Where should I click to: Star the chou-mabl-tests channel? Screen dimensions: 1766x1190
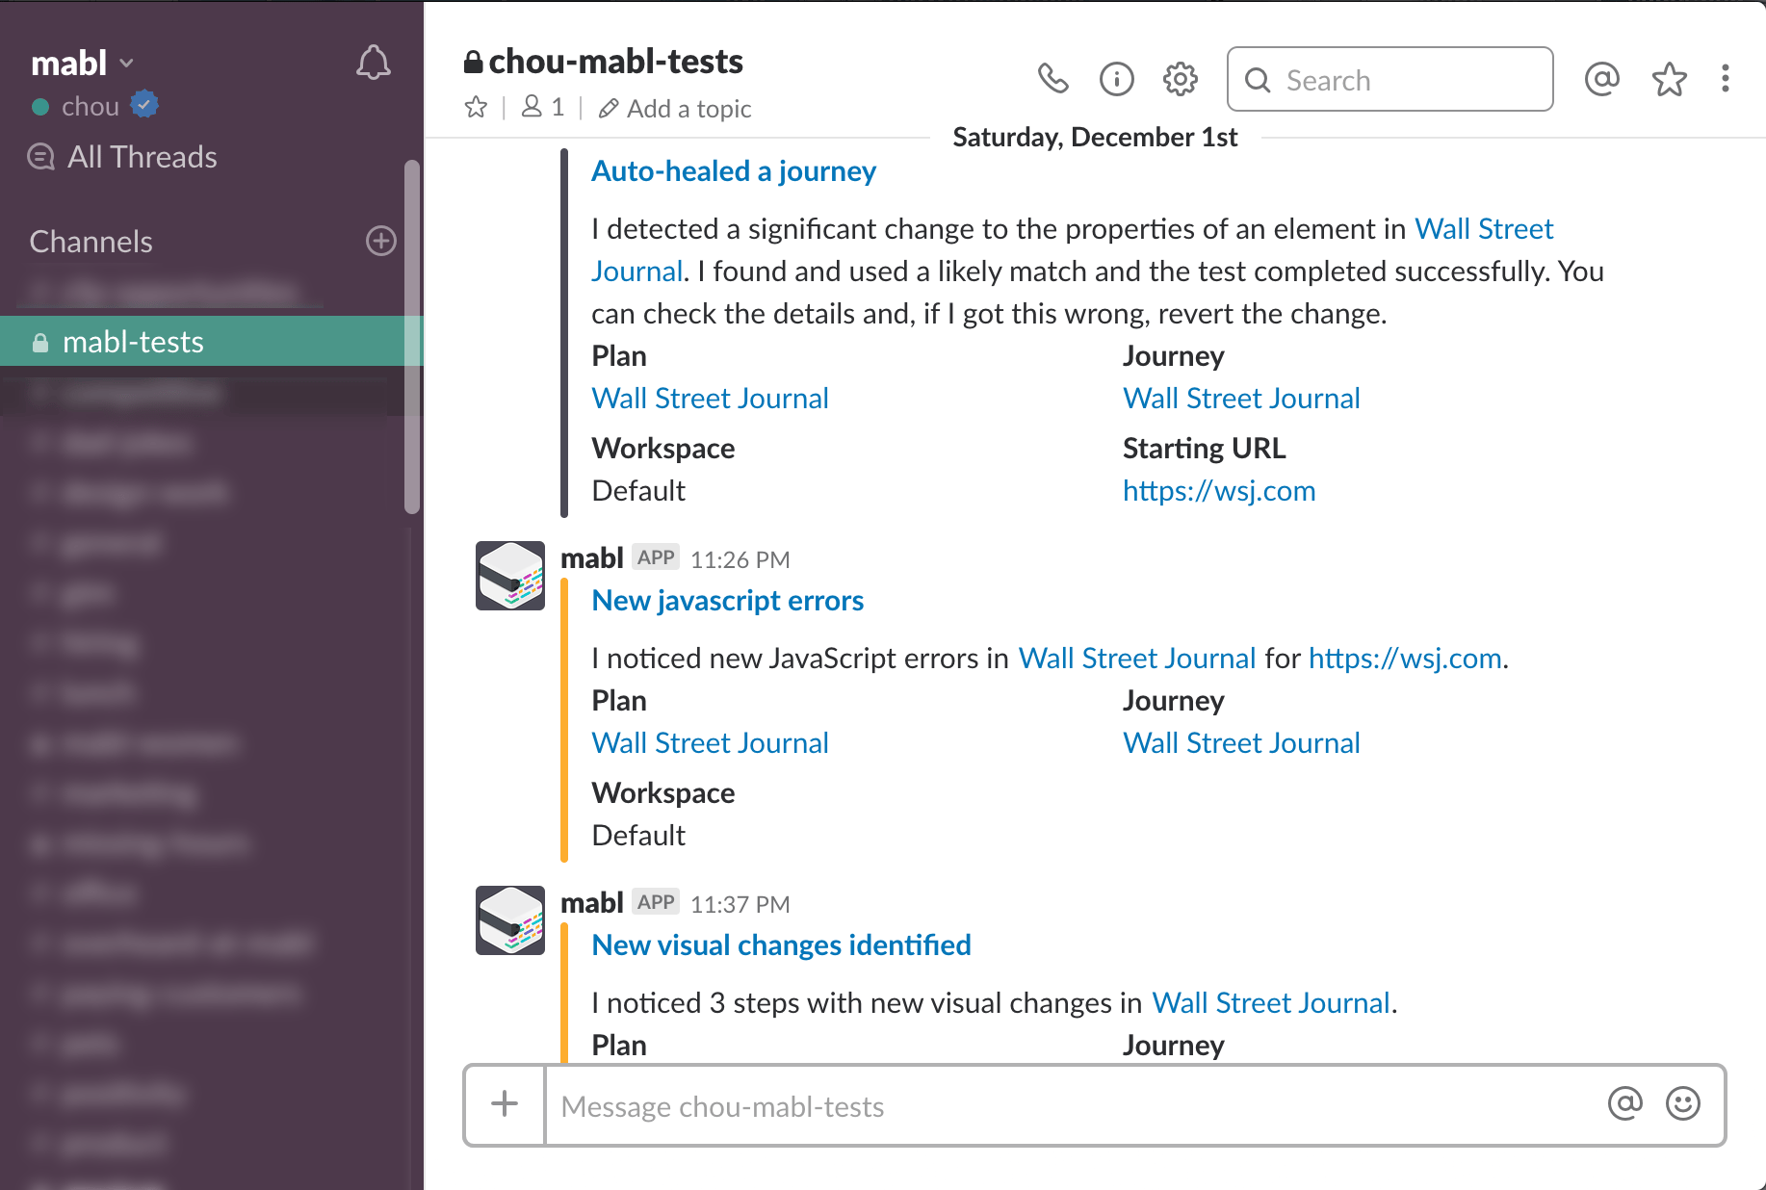tap(476, 107)
